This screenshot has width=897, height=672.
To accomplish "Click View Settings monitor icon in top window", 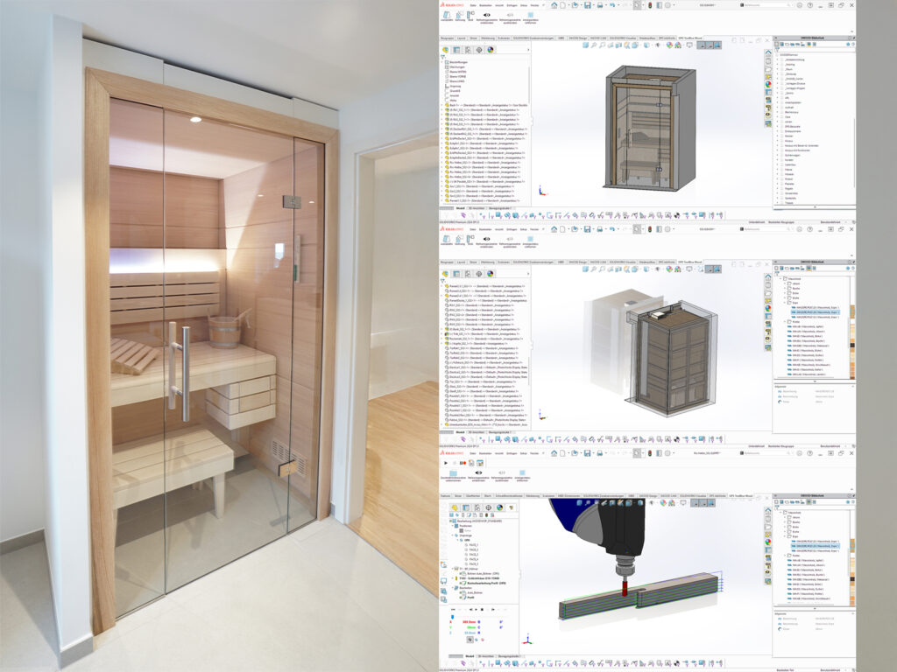I will coord(689,45).
